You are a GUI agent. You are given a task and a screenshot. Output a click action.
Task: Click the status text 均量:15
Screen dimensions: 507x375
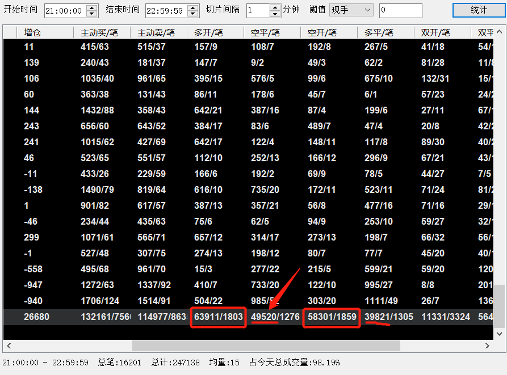coord(224,363)
